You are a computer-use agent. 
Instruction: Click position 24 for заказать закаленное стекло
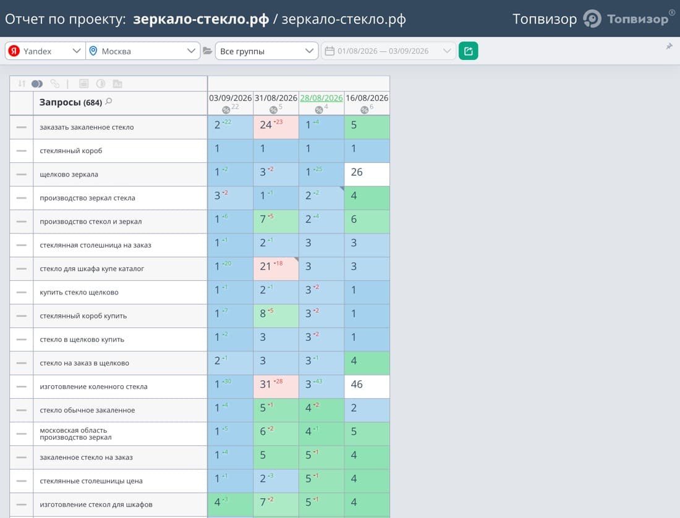click(276, 127)
